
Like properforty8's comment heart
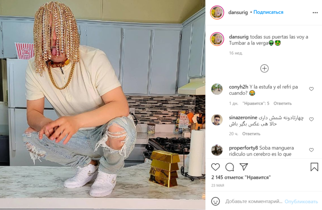311,150
